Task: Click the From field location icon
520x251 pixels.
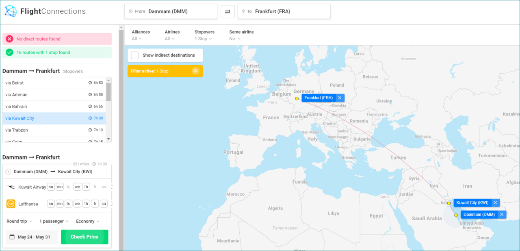Action: [x=131, y=12]
